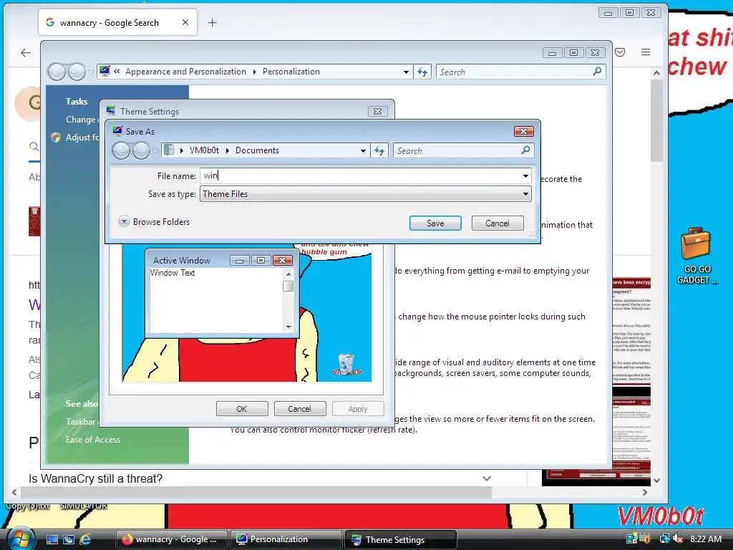Click the Firefox back arrow

pyautogui.click(x=26, y=53)
